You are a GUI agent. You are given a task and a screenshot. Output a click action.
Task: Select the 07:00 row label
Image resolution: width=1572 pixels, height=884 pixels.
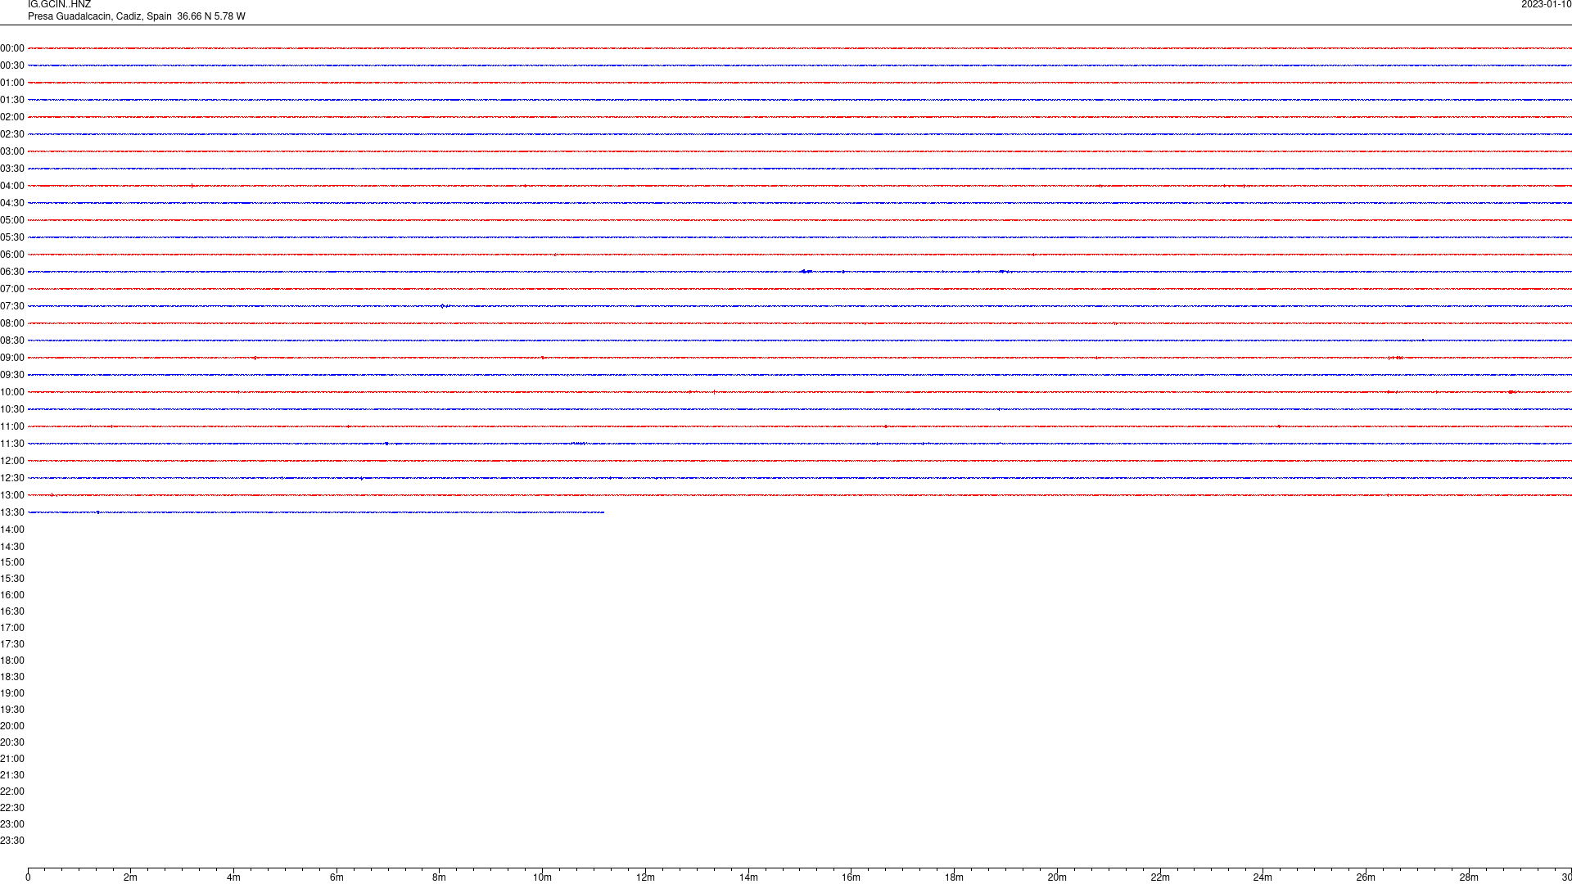tap(12, 289)
